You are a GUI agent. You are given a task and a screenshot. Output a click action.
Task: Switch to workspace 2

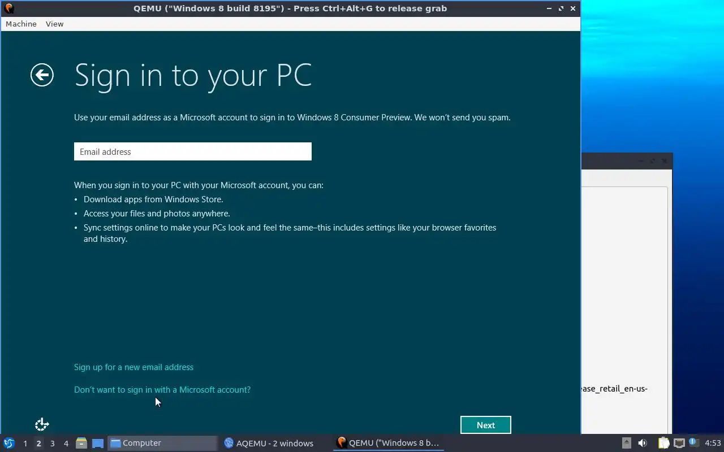tap(38, 444)
